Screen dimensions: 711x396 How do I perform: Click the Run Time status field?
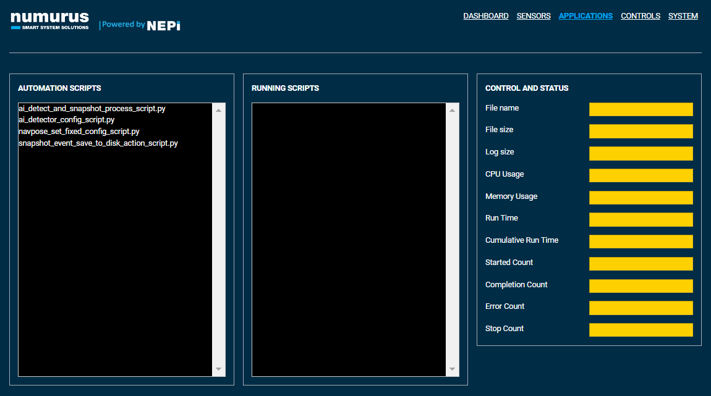tap(641, 219)
